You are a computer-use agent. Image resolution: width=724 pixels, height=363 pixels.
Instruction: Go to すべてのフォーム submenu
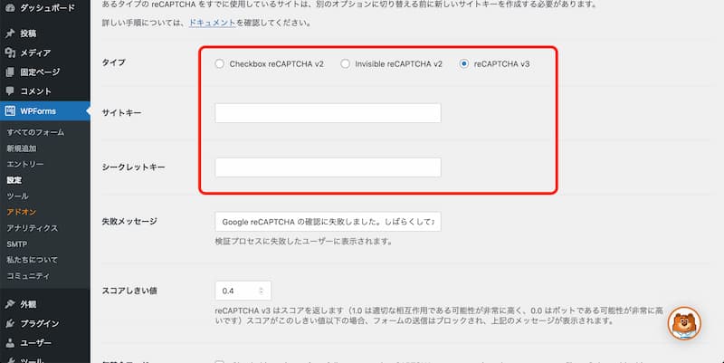click(x=35, y=132)
